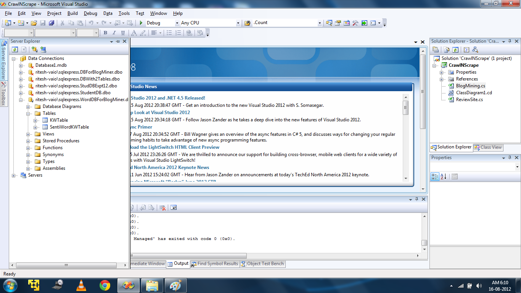Switch to the Find Symbol Results tab
Screen dimensions: 521x293
(x=214, y=264)
